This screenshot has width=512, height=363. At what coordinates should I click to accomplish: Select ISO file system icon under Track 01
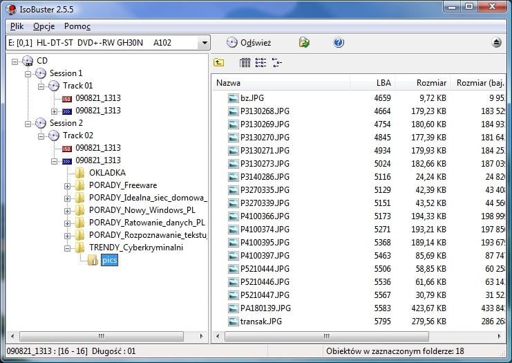coord(67,99)
